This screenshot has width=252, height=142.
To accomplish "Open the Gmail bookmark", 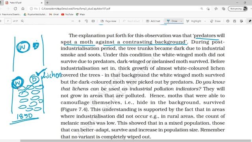I will click(x=54, y=14).
